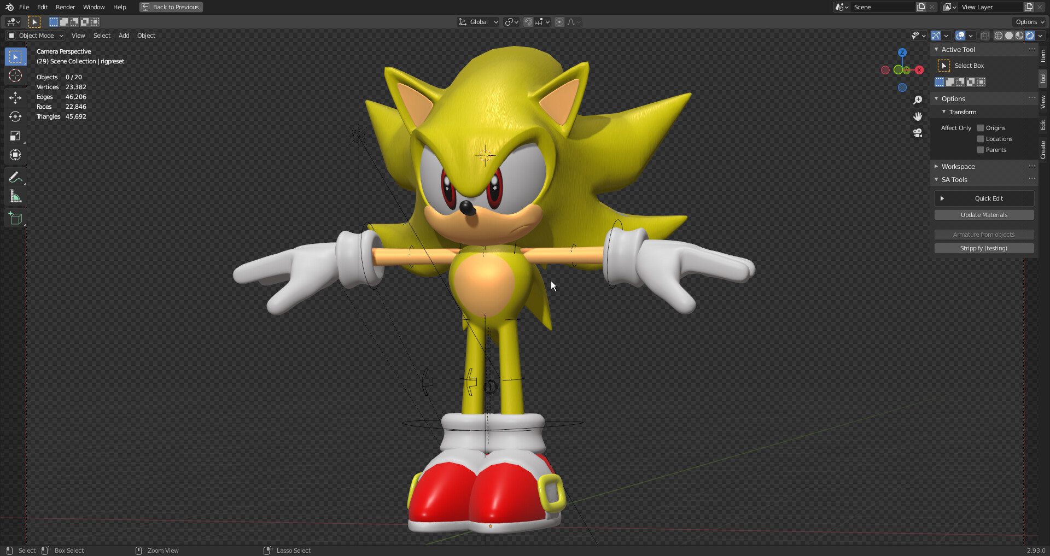
Task: Open the snapping options dropdown
Action: (542, 22)
